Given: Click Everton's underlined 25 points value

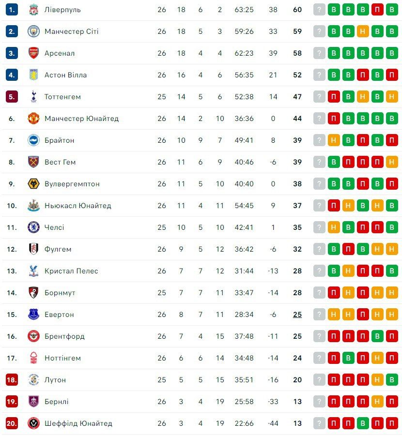Looking at the screenshot, I should [297, 315].
